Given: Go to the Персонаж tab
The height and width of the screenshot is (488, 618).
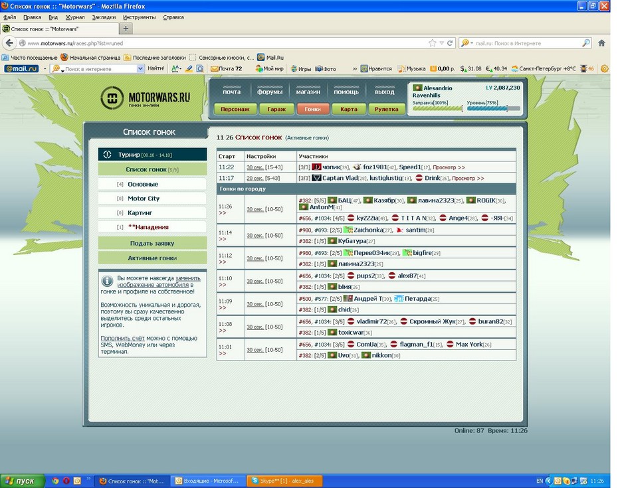Looking at the screenshot, I should (x=235, y=109).
